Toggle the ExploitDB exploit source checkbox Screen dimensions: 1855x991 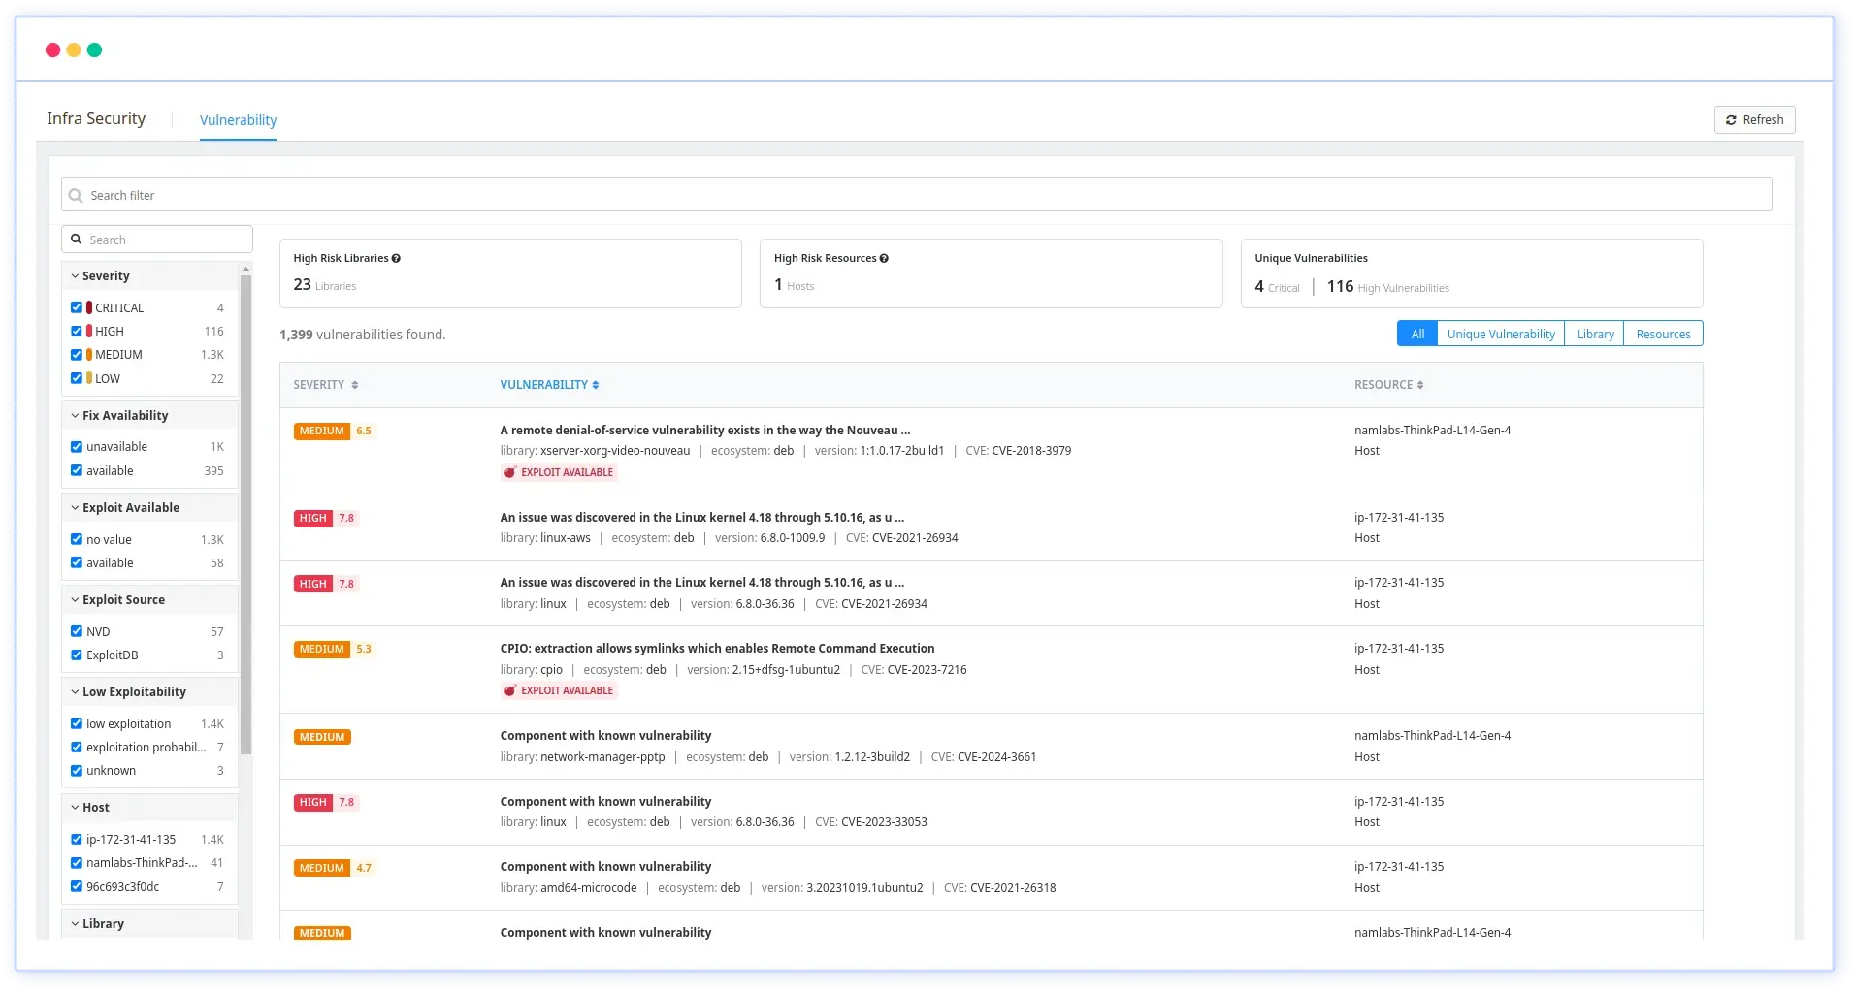coord(77,655)
